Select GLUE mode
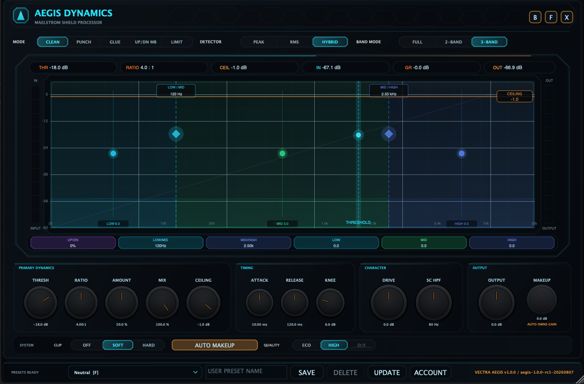 (115, 42)
